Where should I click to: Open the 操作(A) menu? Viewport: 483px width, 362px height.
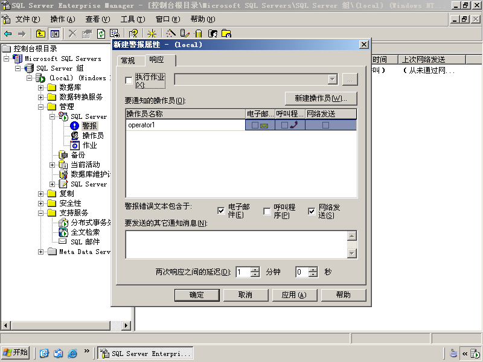click(63, 19)
